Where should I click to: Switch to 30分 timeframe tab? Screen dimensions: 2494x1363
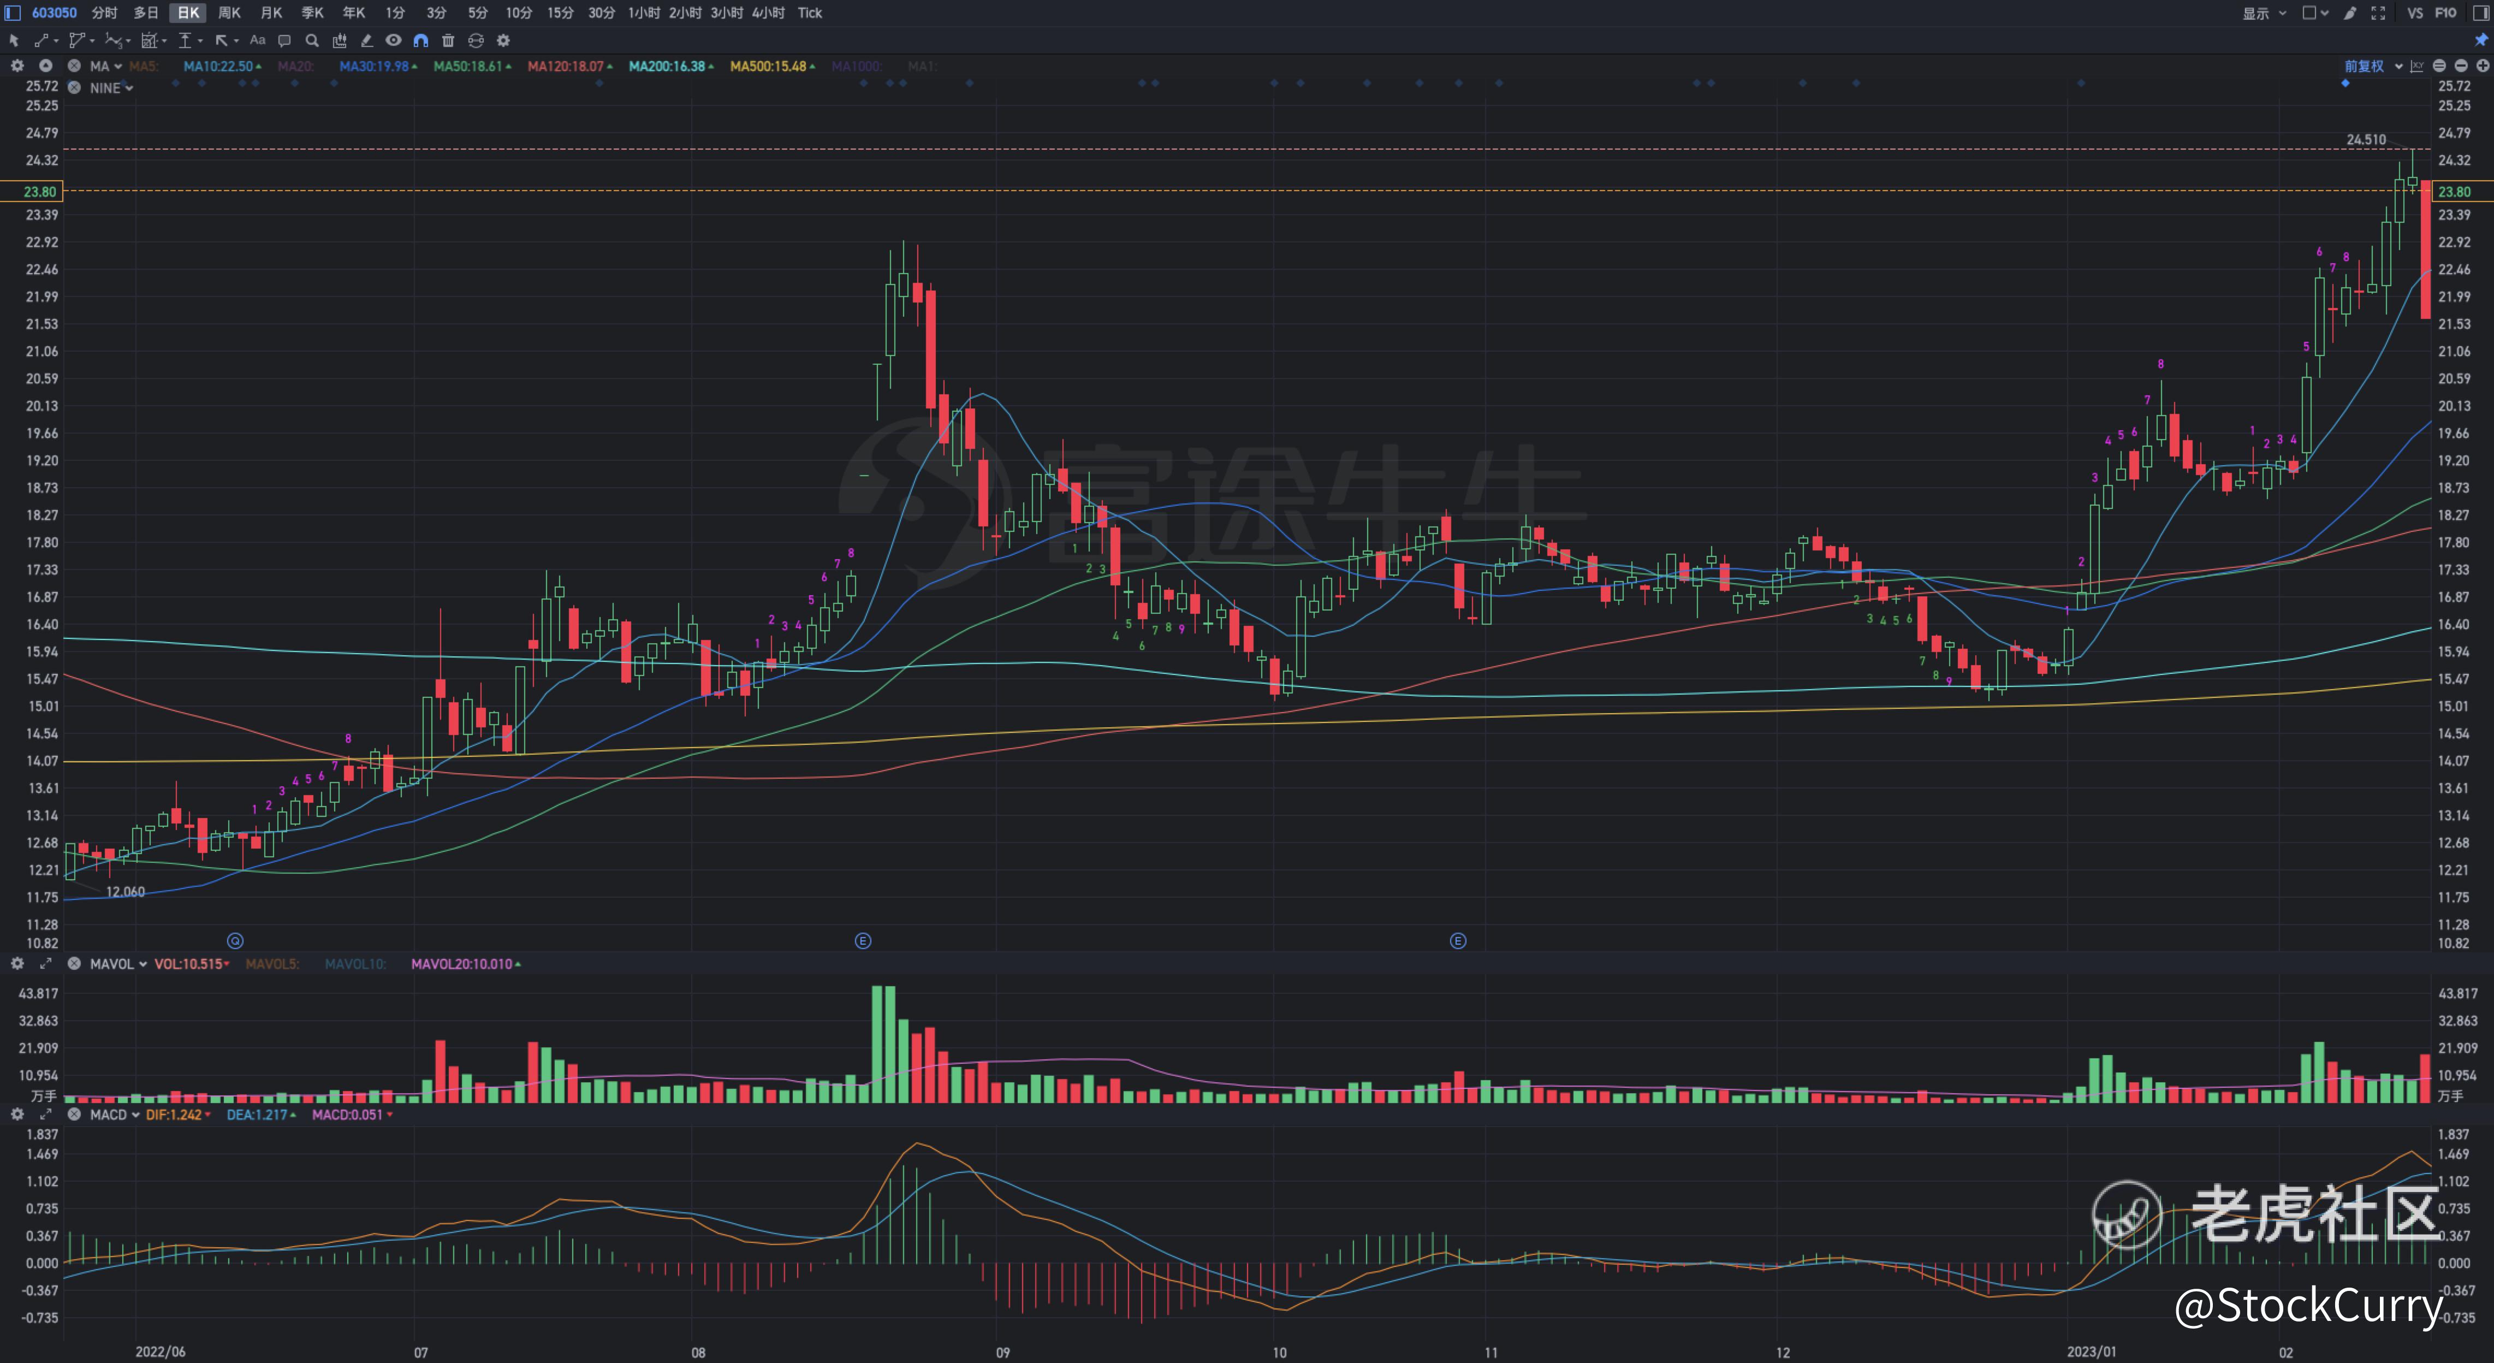(600, 13)
